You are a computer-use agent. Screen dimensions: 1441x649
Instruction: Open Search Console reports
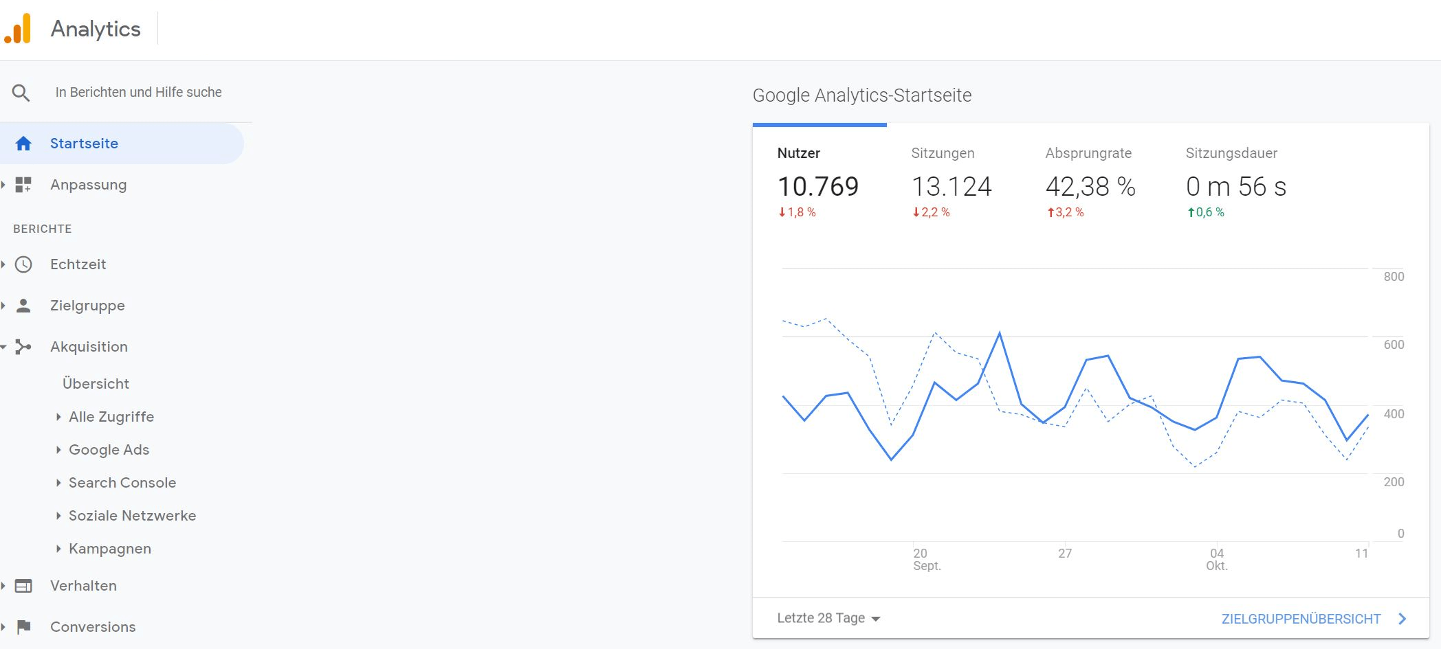coord(122,483)
